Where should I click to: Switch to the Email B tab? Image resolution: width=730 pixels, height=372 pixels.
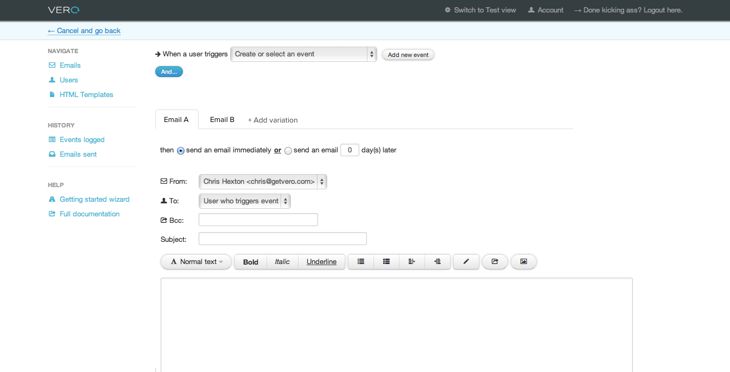(222, 120)
